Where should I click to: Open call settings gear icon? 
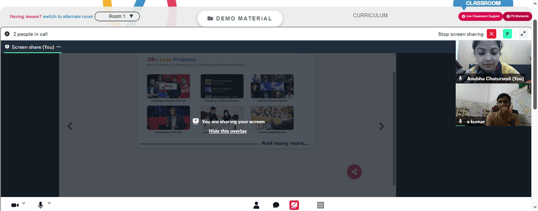pyautogui.click(x=7, y=34)
